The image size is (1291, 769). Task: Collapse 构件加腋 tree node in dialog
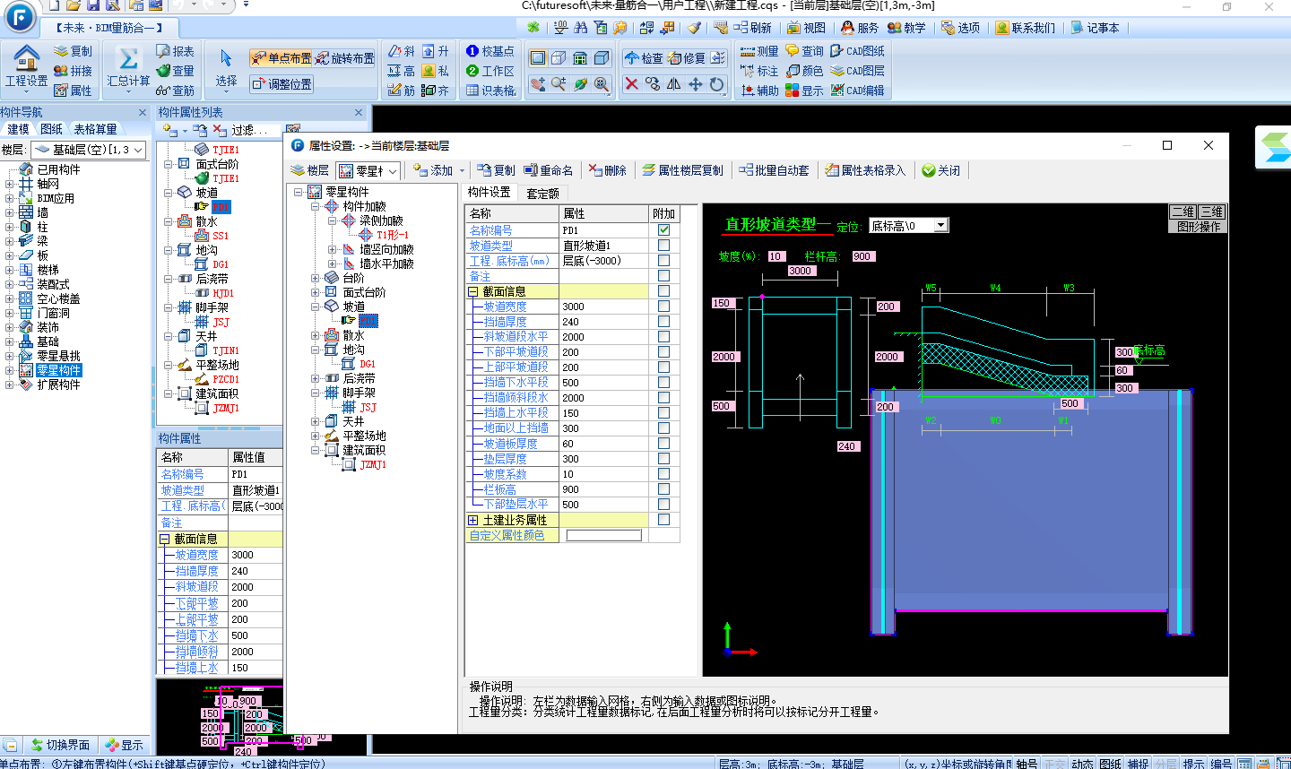pos(316,206)
